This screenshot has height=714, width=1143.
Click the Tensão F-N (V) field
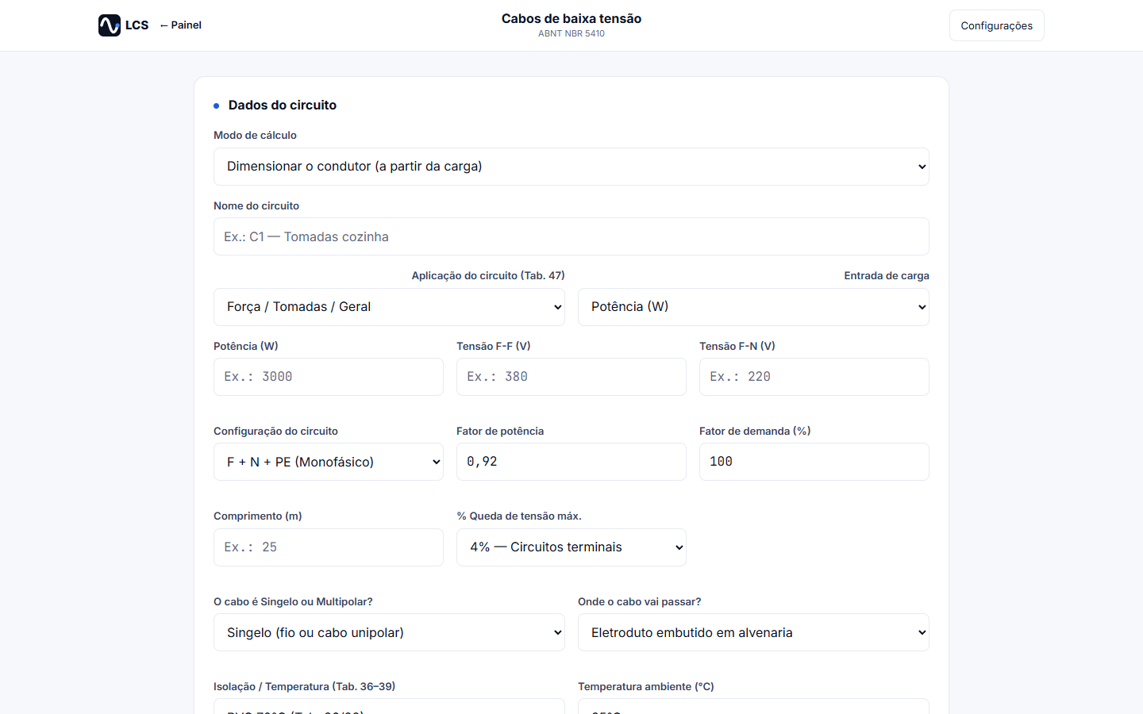click(x=814, y=377)
